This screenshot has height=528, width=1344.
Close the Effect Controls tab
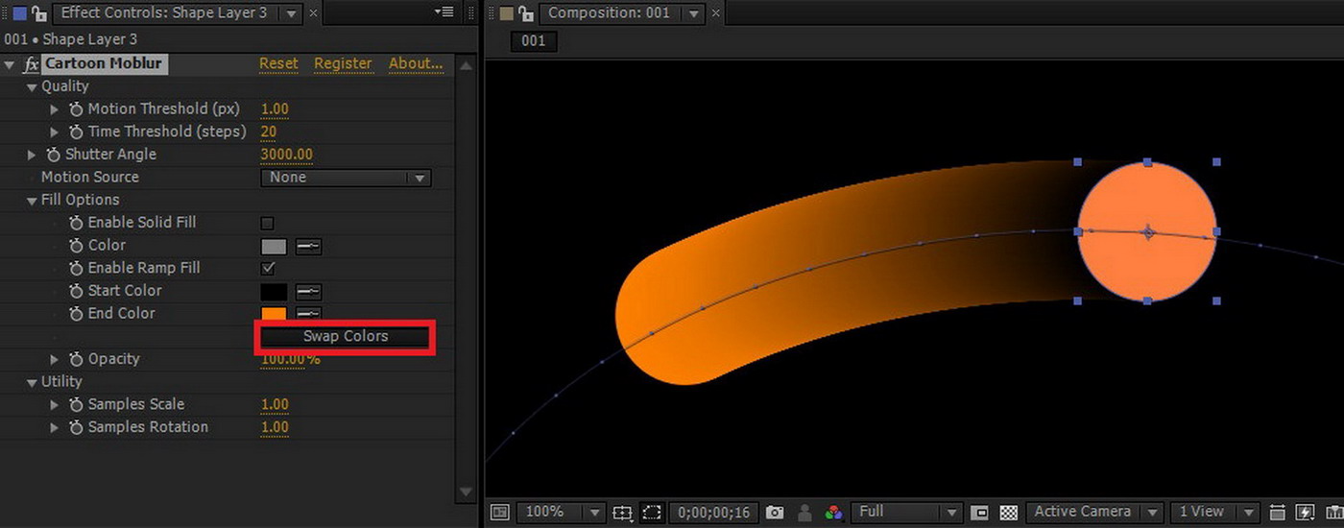(314, 14)
